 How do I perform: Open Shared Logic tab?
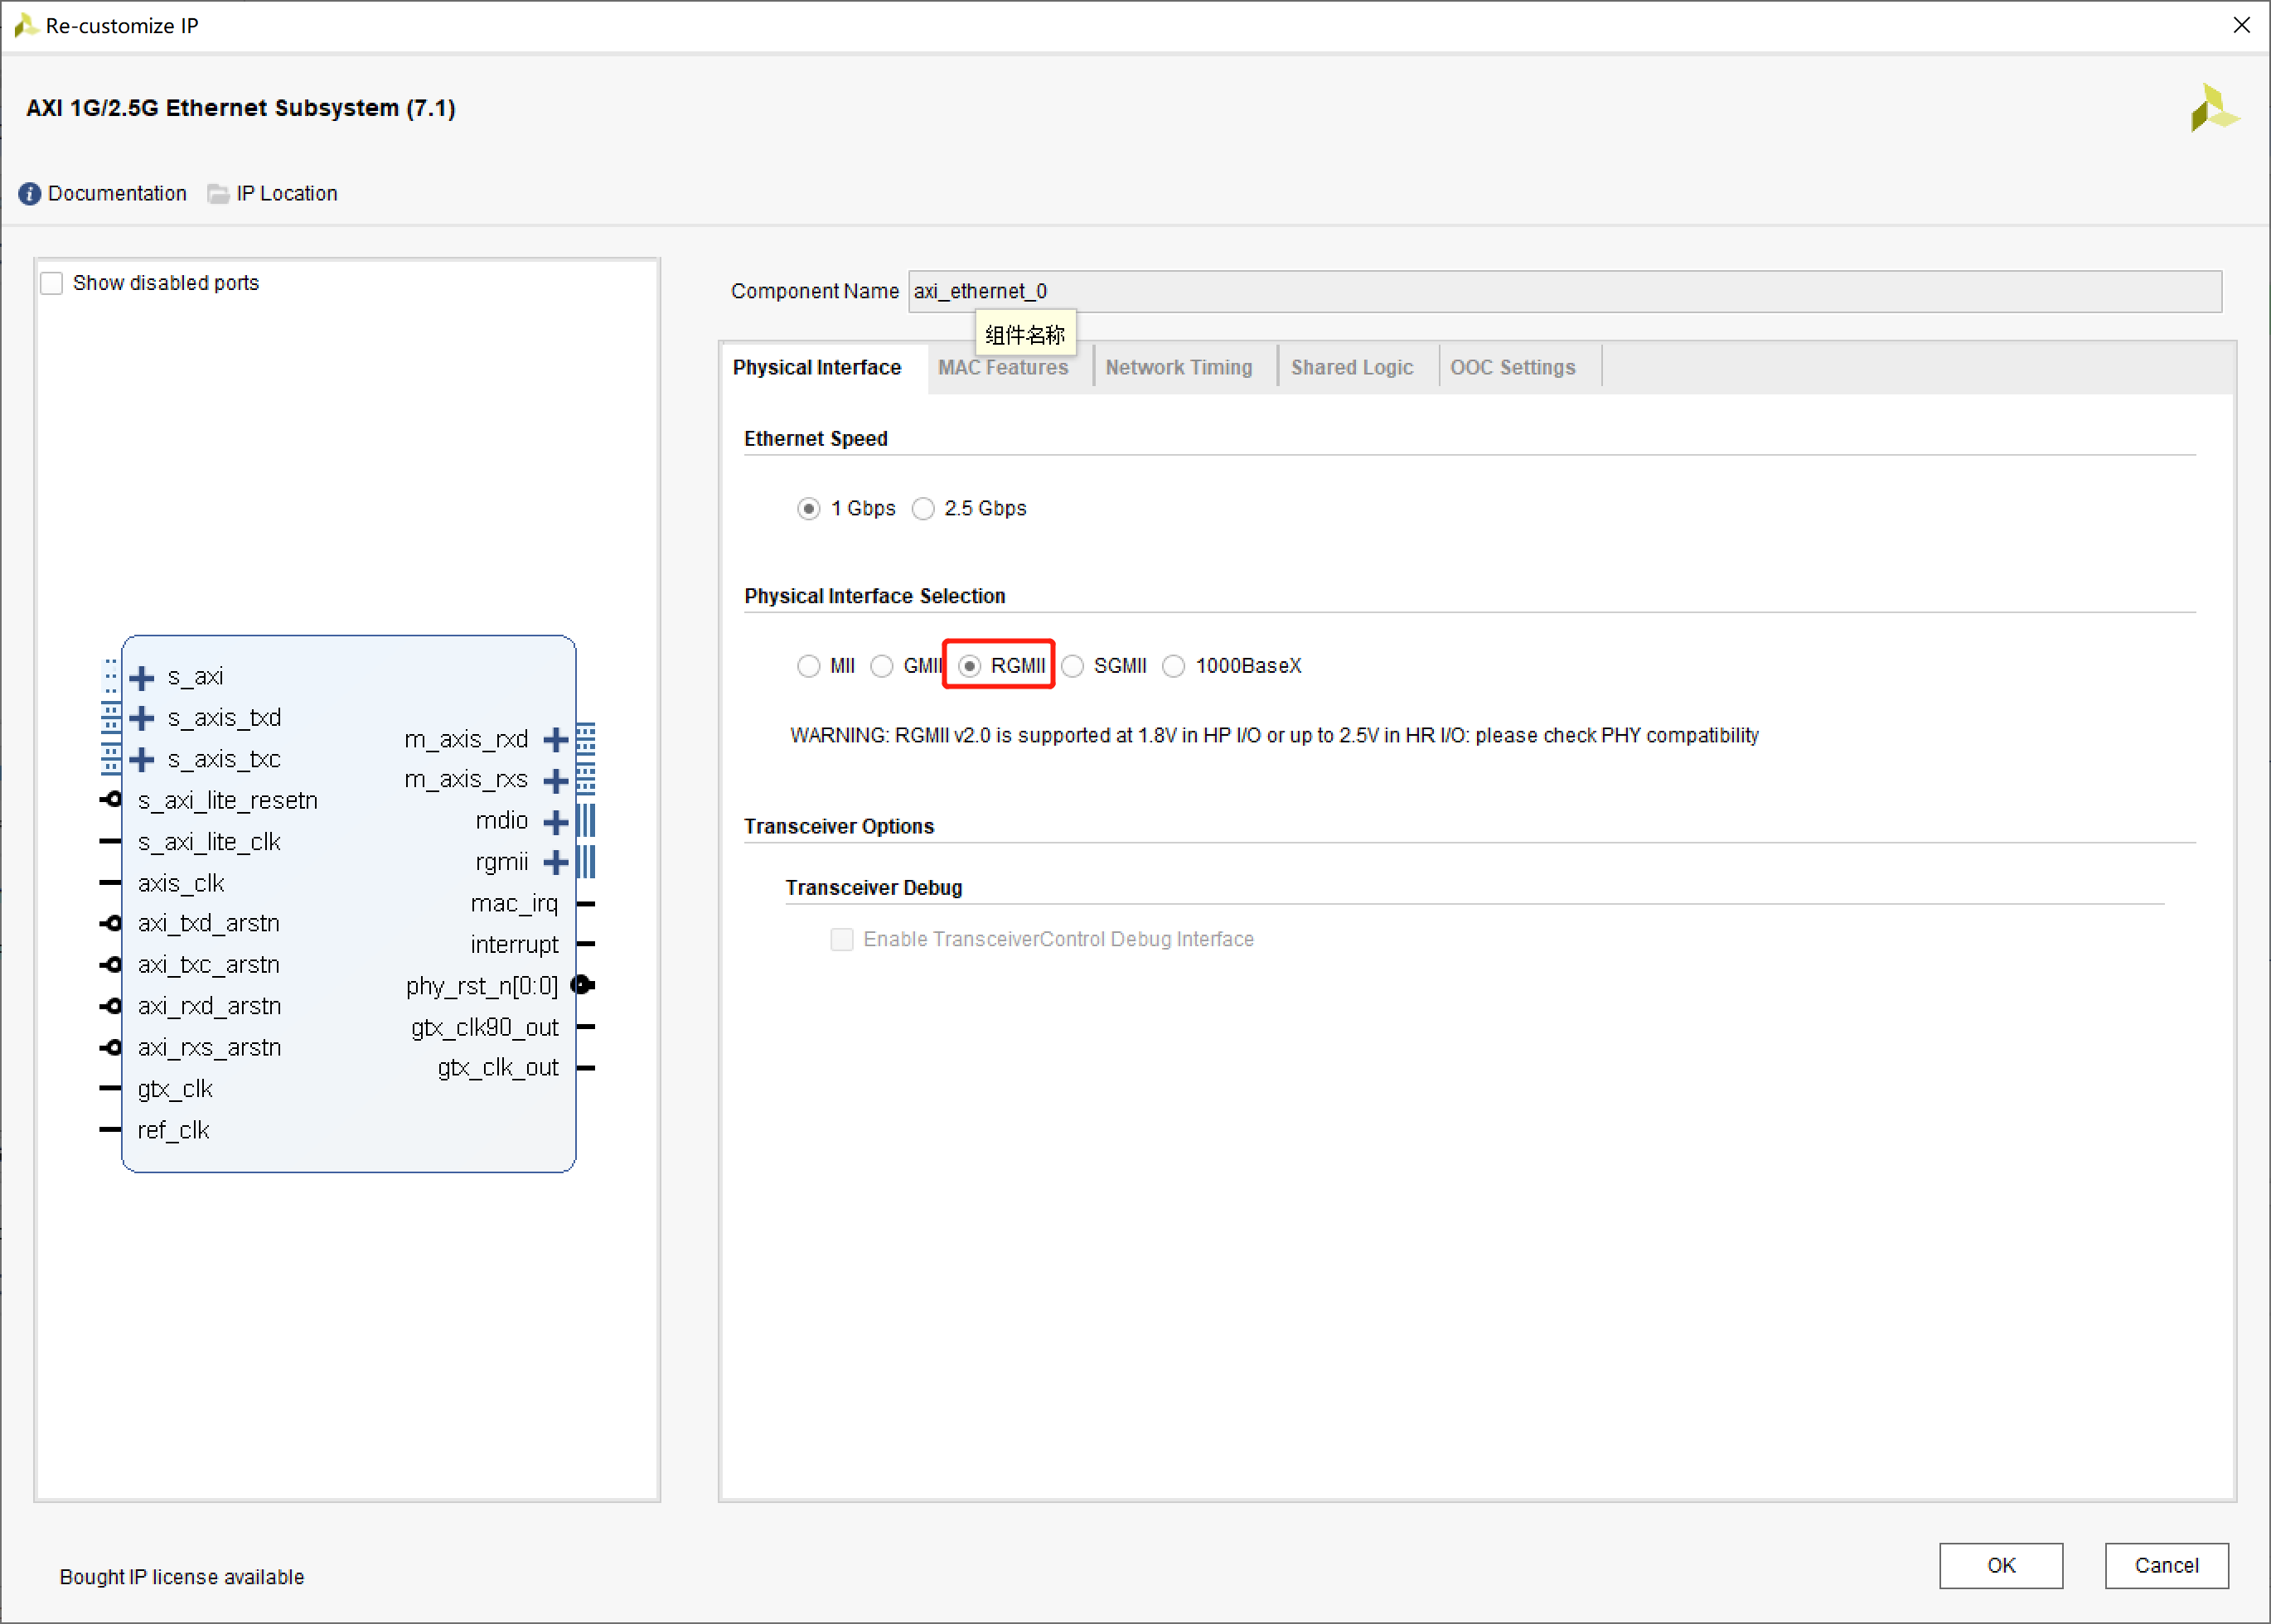1352,365
